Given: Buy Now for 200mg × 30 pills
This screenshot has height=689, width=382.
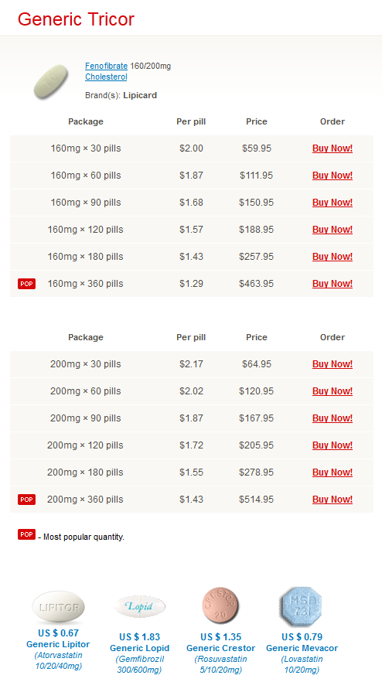Looking at the screenshot, I should click(333, 364).
